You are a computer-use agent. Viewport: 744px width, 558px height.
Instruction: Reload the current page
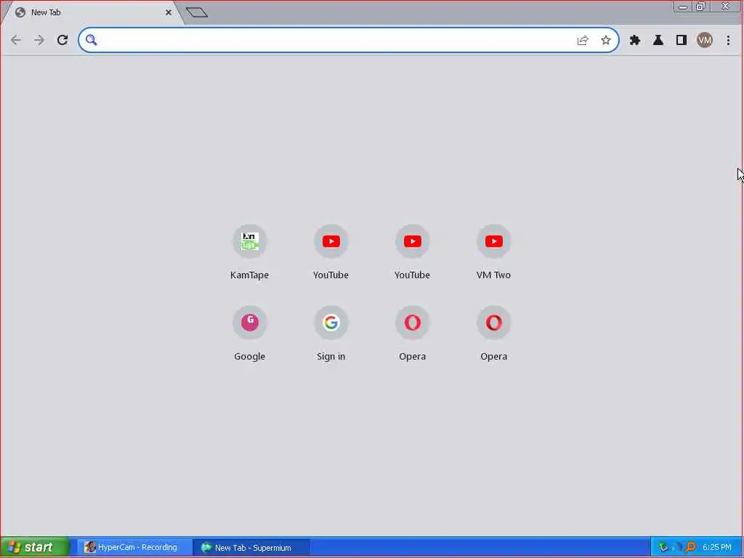pos(62,41)
